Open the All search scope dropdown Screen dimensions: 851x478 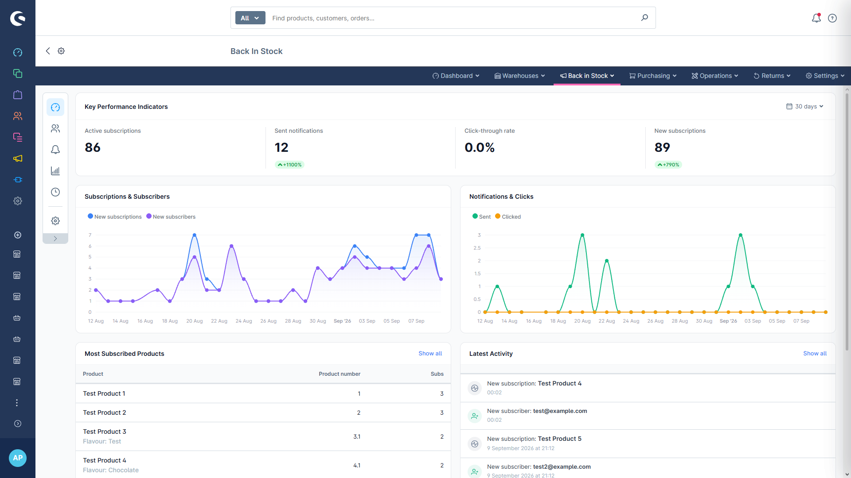[x=250, y=18]
